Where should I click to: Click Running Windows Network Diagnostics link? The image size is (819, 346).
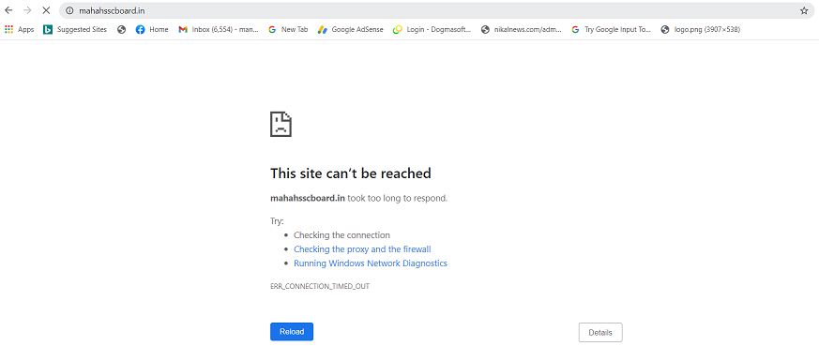click(x=371, y=263)
